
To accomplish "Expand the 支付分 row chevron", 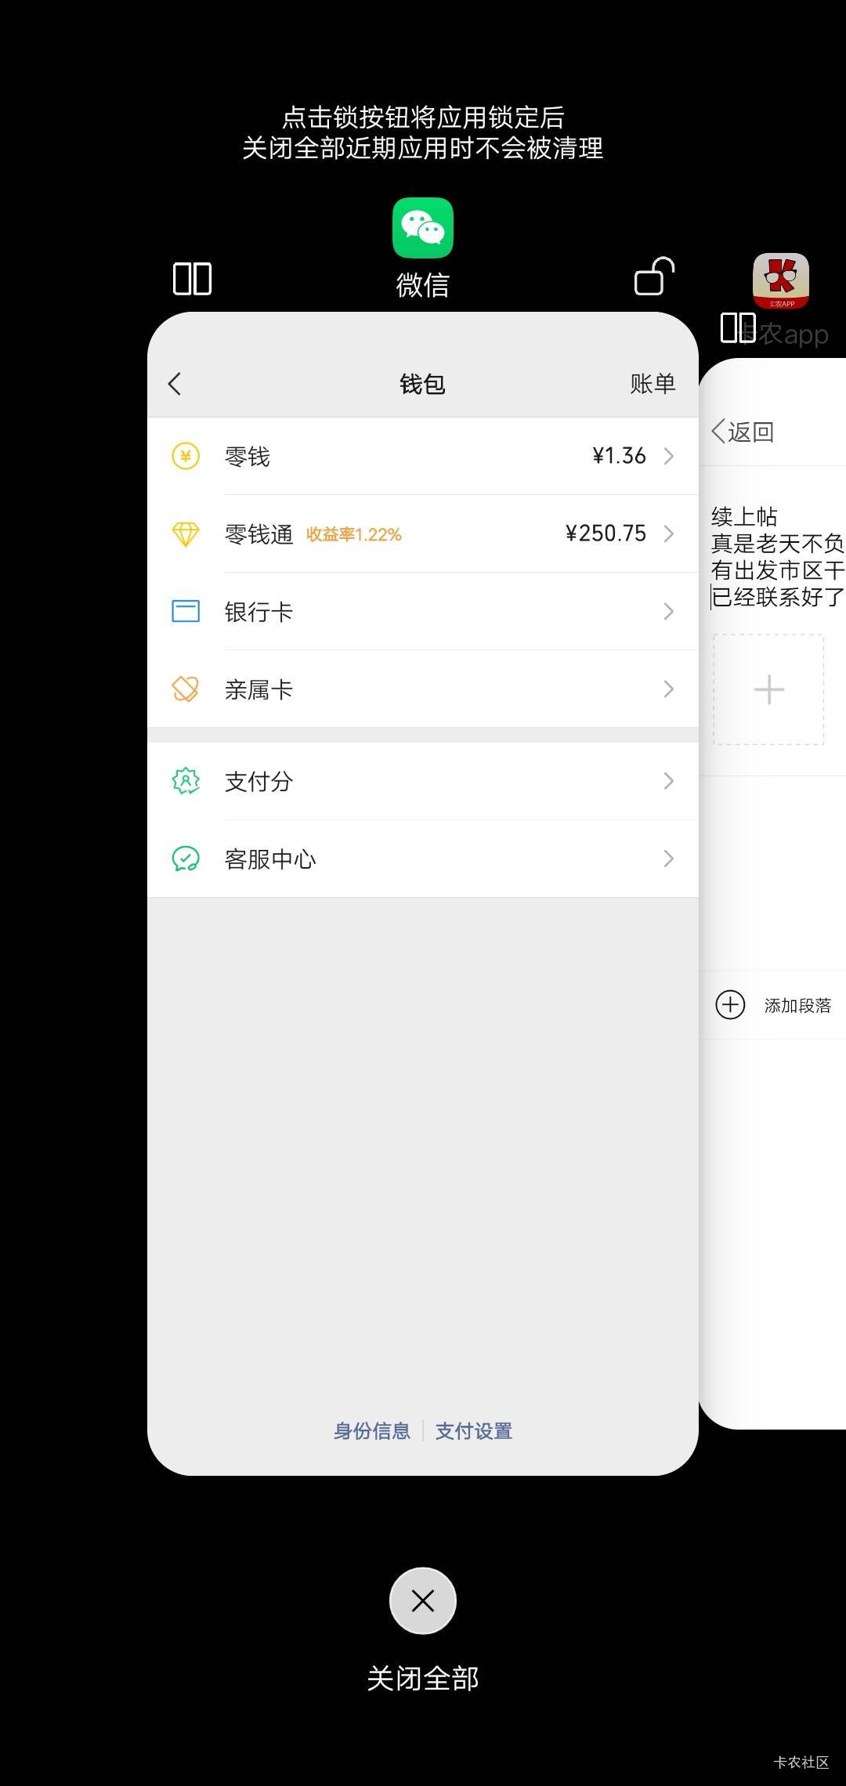I will [669, 781].
